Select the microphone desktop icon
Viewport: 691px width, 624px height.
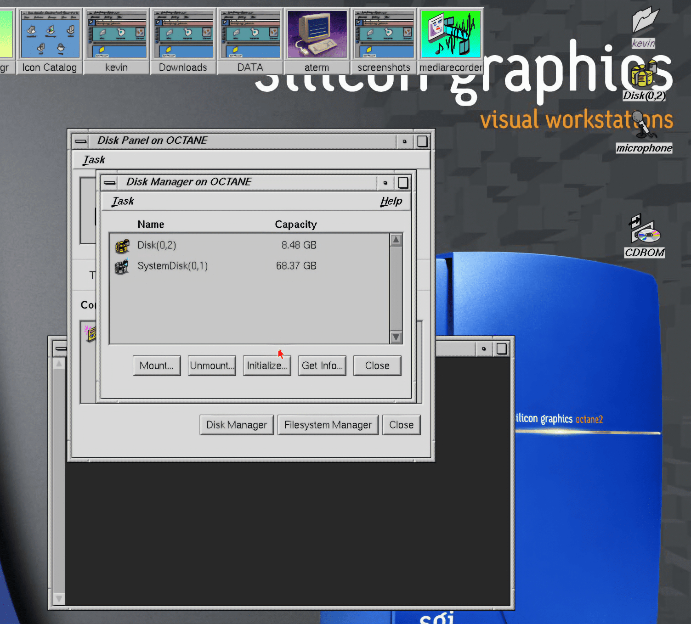point(644,132)
